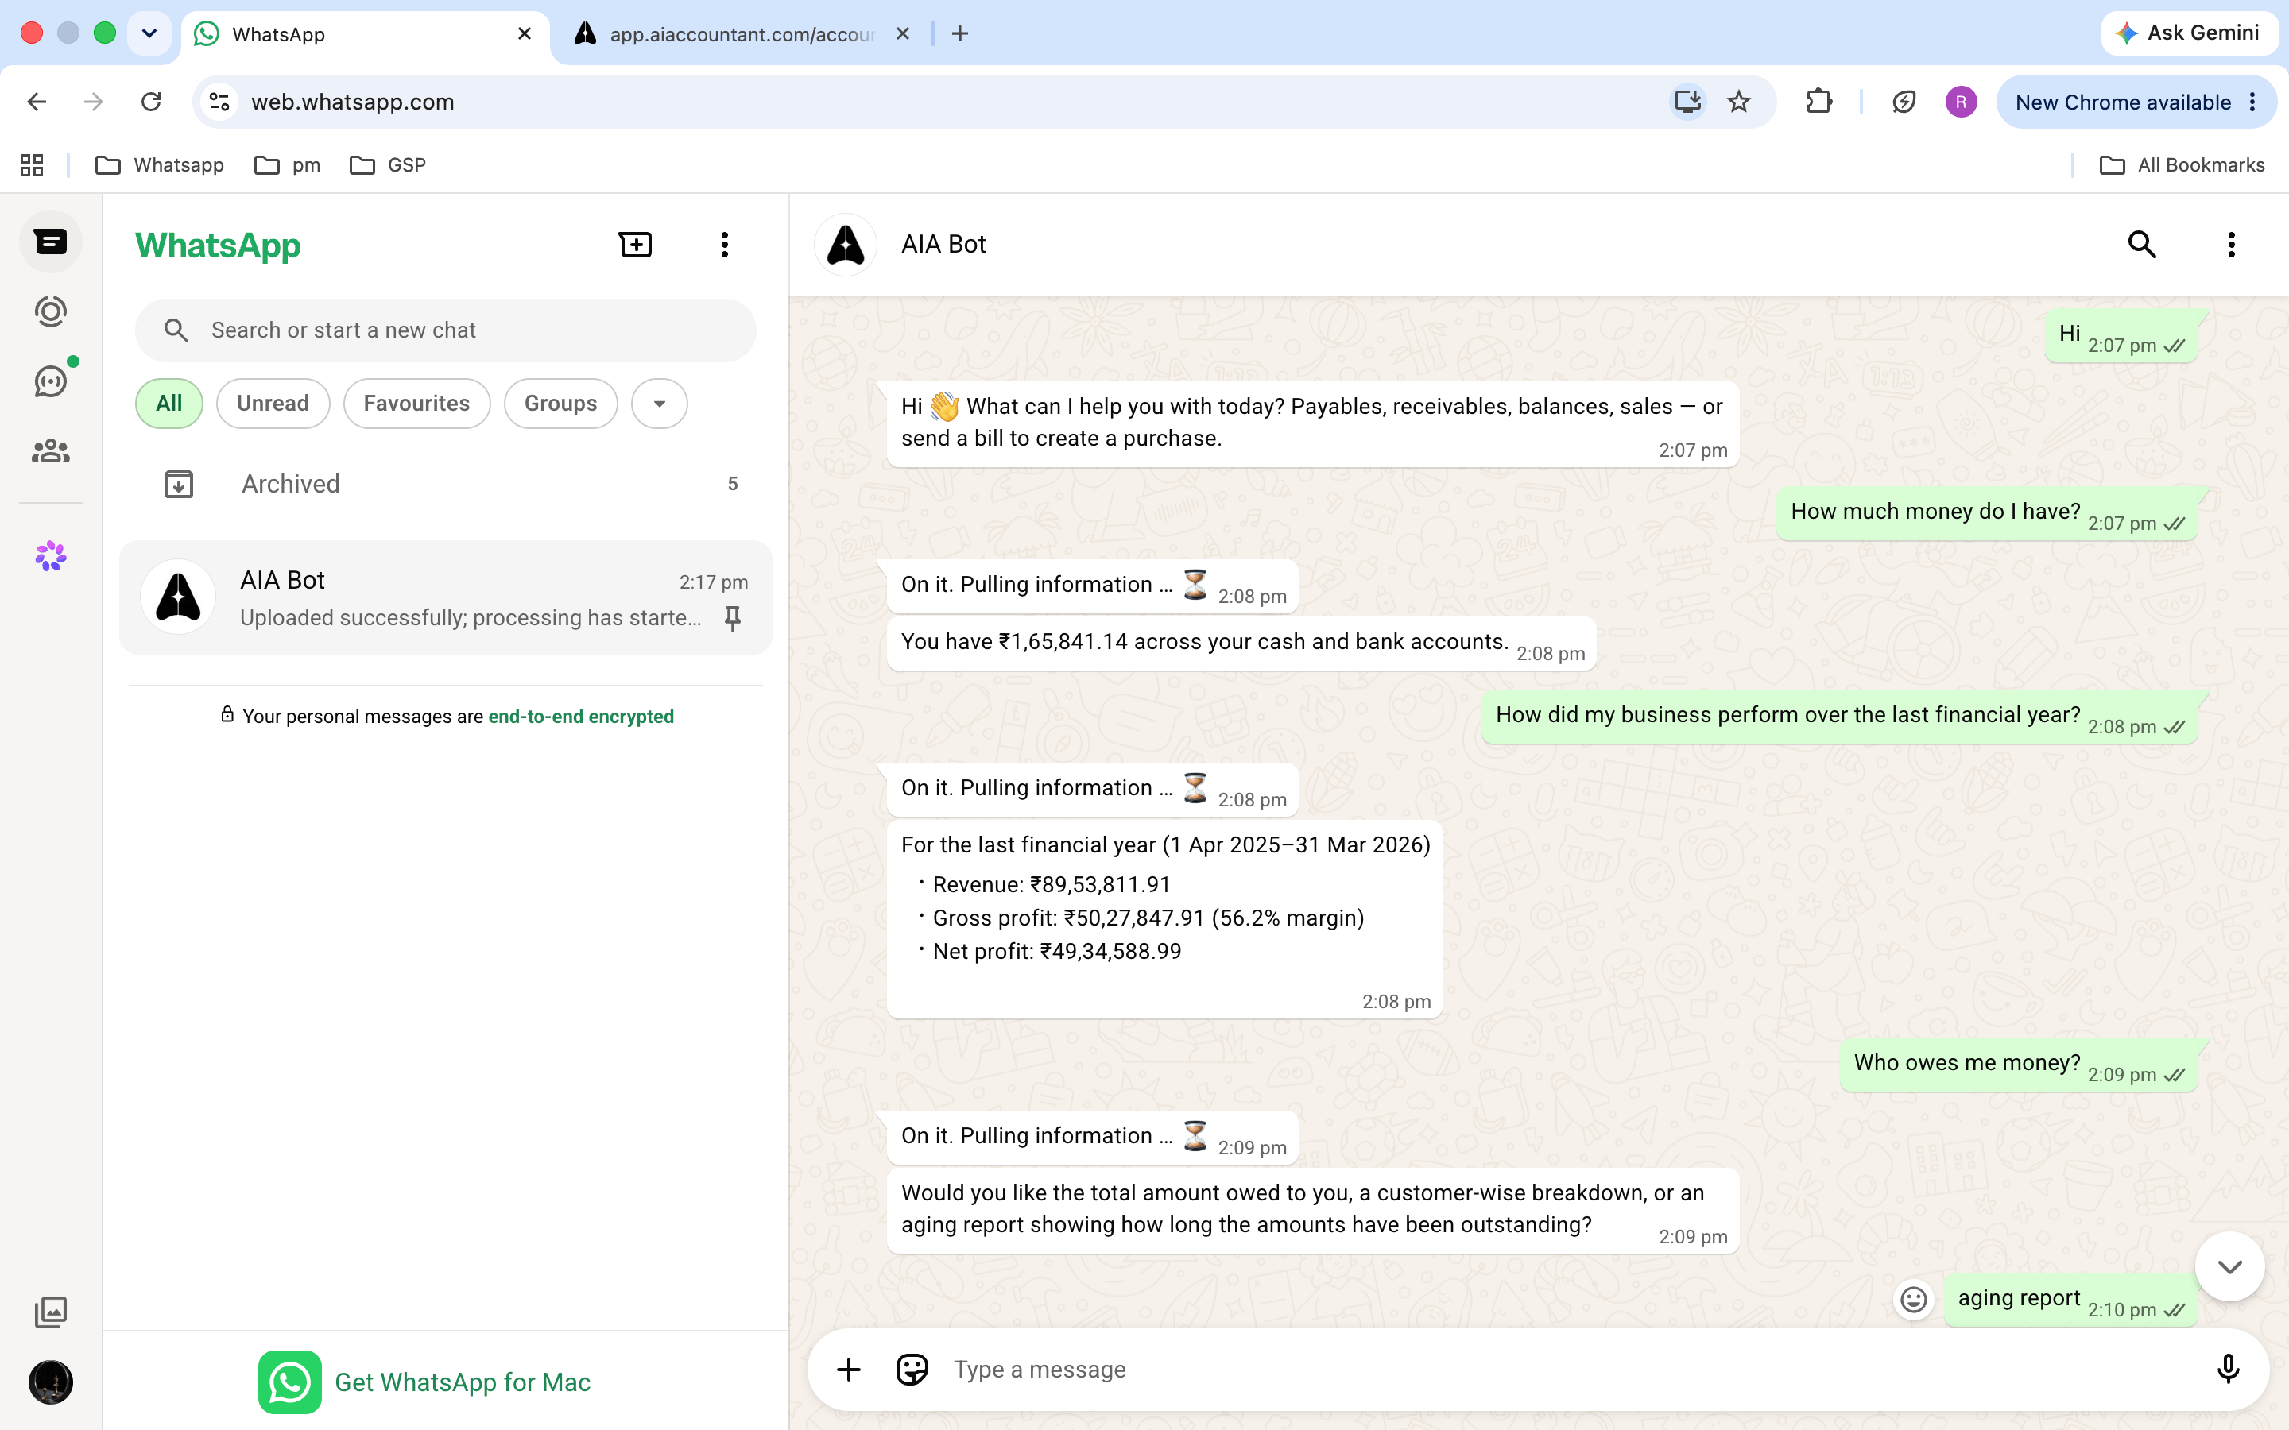Screen dimensions: 2289x1430
Task: Open the Whatsapp bookmarks folder
Action: coord(160,165)
